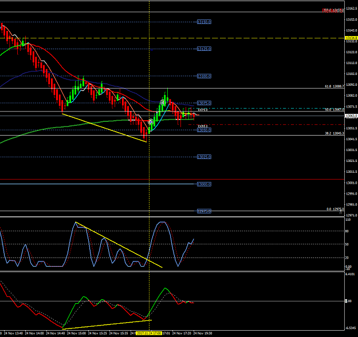The image size is (358, 337).
Task: Select the yellow rising trendline on the bottom indicator
Action: pos(107,324)
